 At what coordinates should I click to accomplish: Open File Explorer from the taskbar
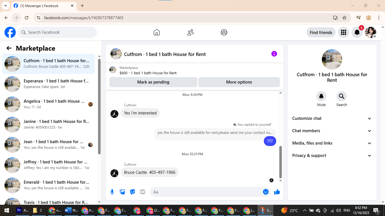tap(38, 210)
